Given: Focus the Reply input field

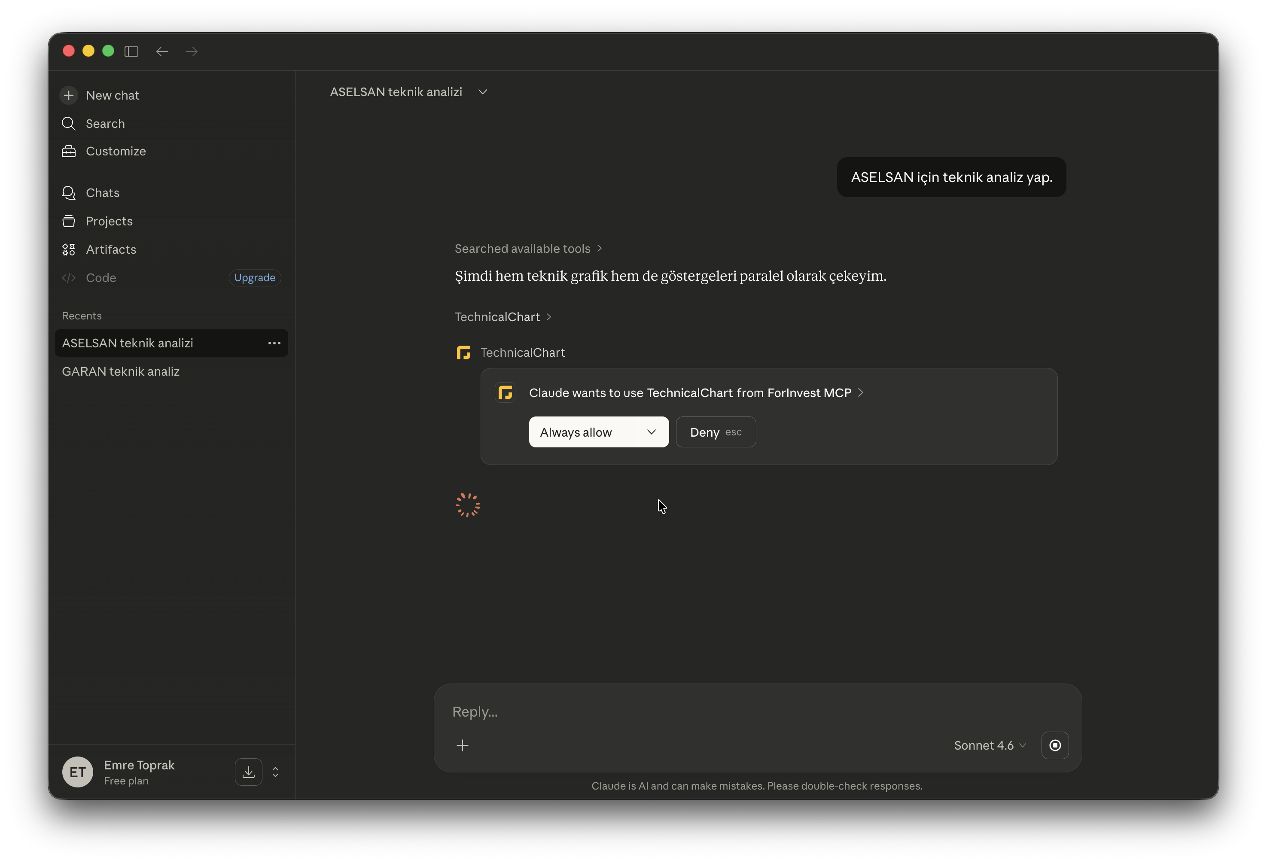Looking at the screenshot, I should point(758,711).
